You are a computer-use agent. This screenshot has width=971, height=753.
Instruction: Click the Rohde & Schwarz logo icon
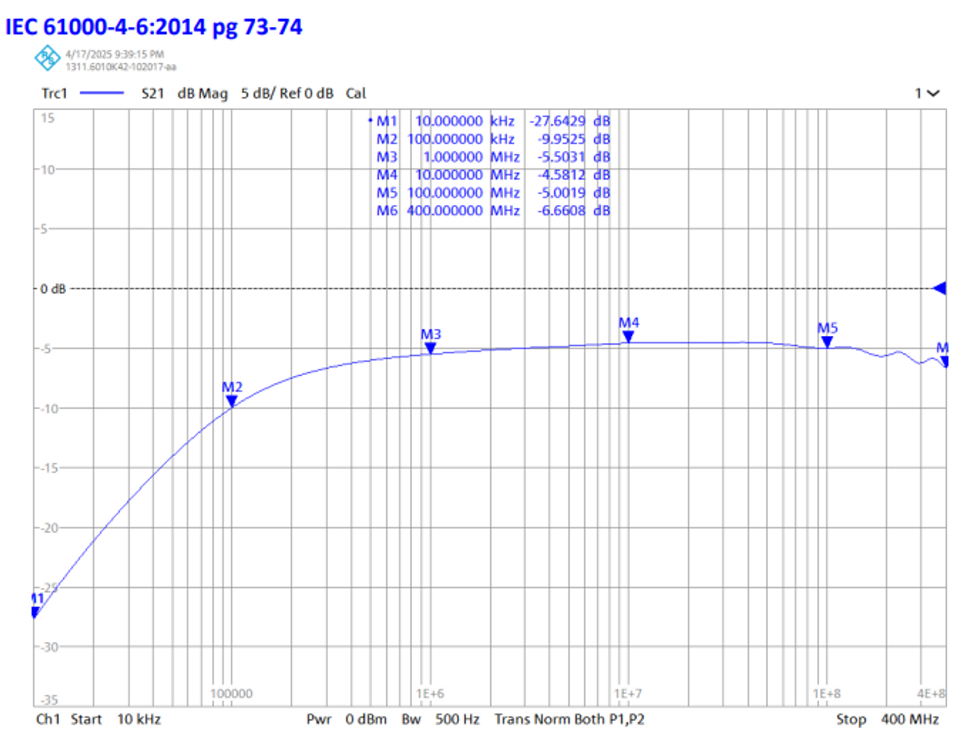pyautogui.click(x=47, y=58)
